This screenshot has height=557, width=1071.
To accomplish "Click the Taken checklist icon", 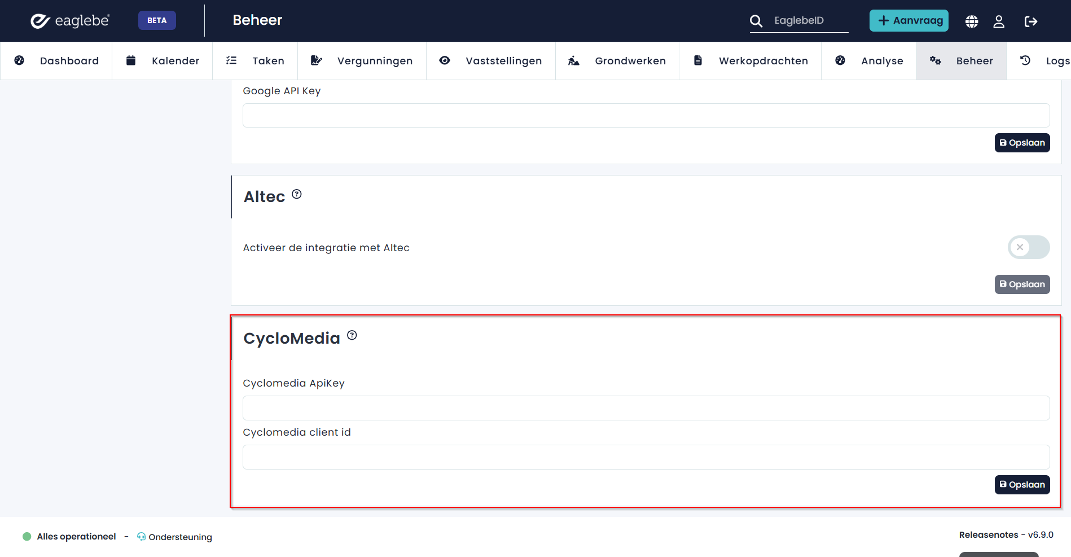I will point(231,60).
